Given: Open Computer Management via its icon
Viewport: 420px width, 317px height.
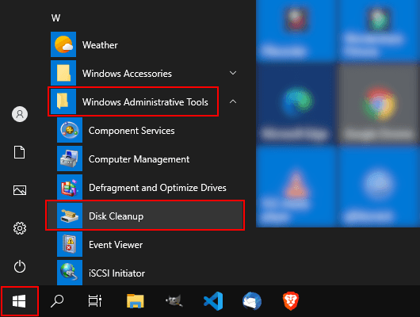Looking at the screenshot, I should (70, 158).
